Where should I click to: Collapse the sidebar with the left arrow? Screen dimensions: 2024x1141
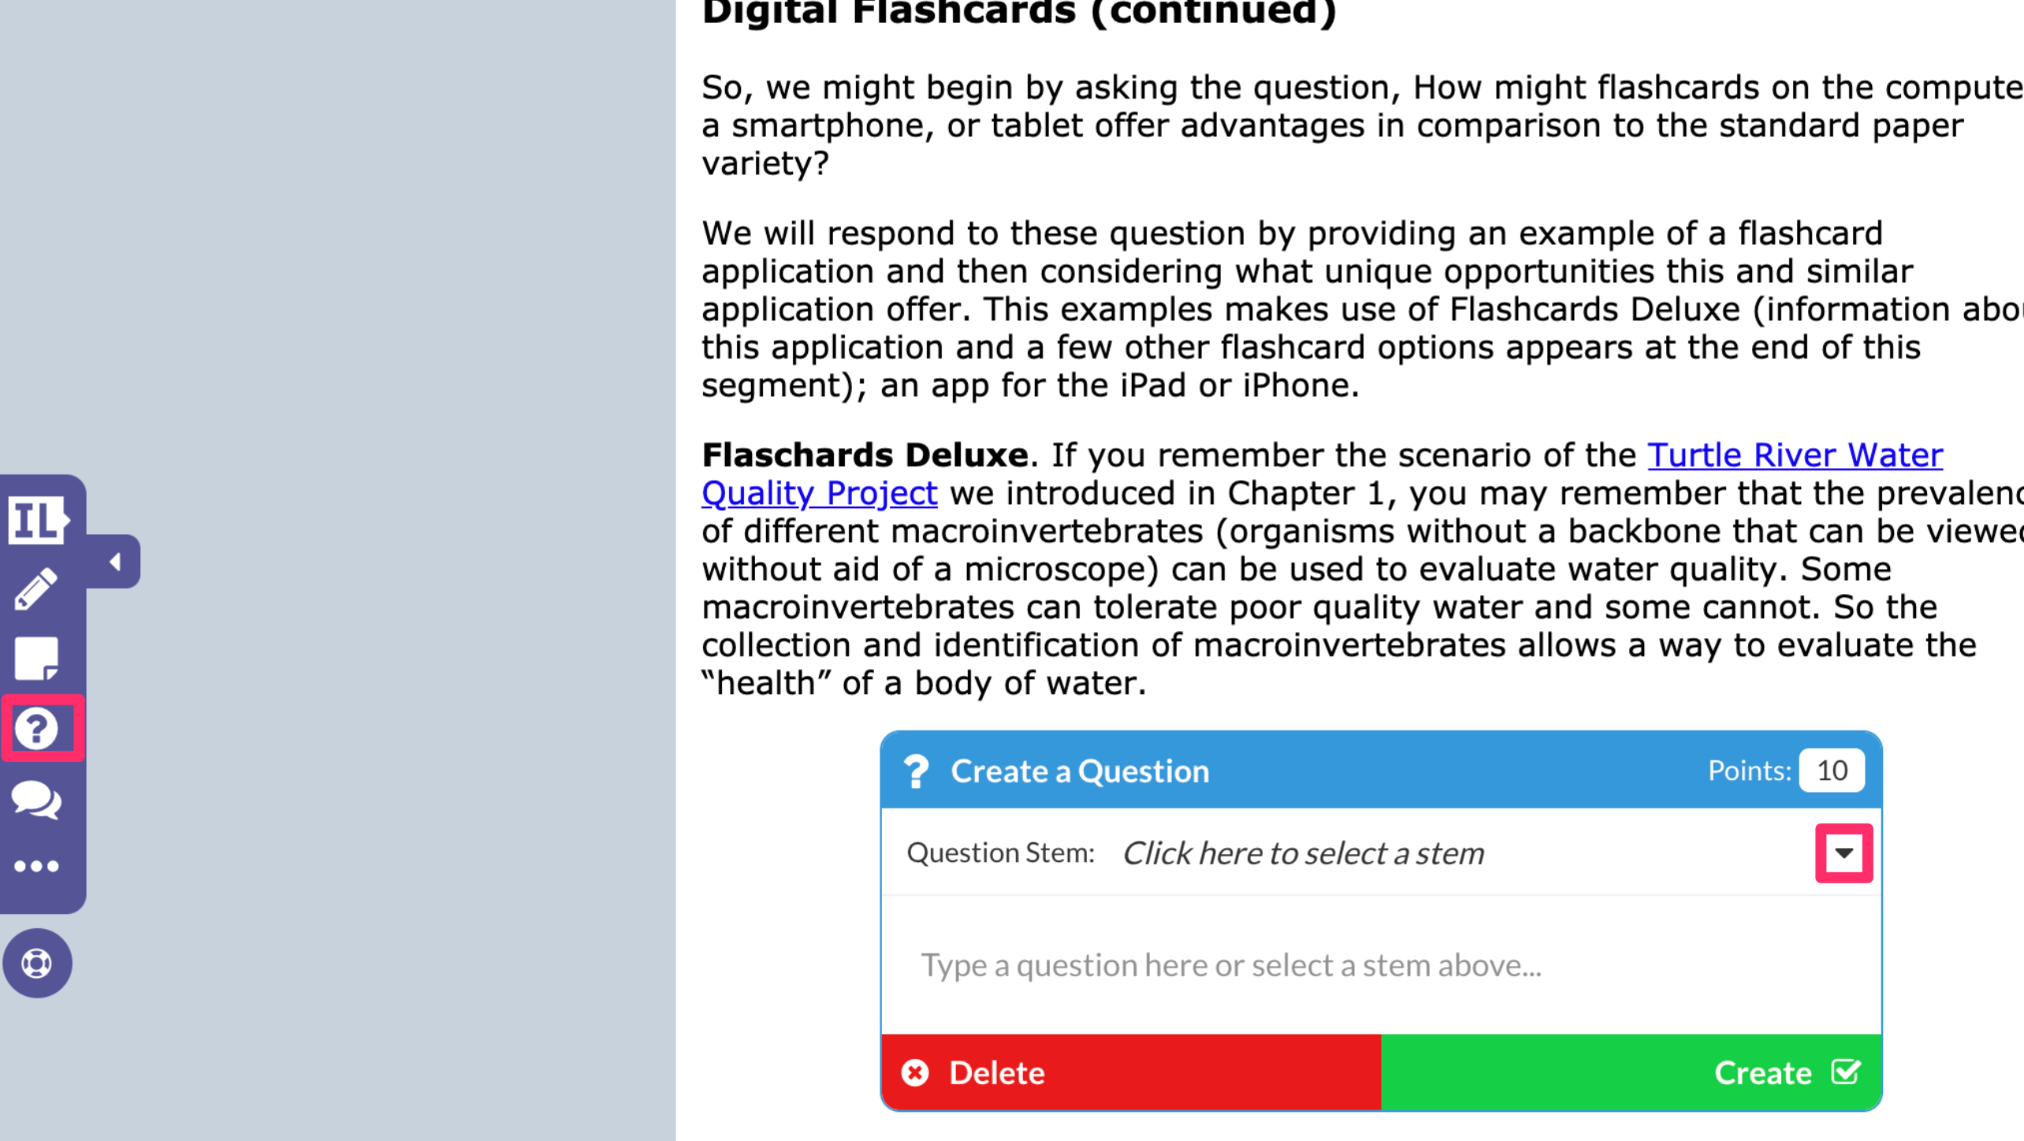[x=115, y=562]
